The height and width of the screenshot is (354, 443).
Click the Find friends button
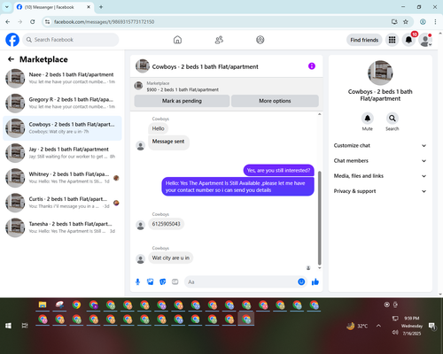[364, 40]
